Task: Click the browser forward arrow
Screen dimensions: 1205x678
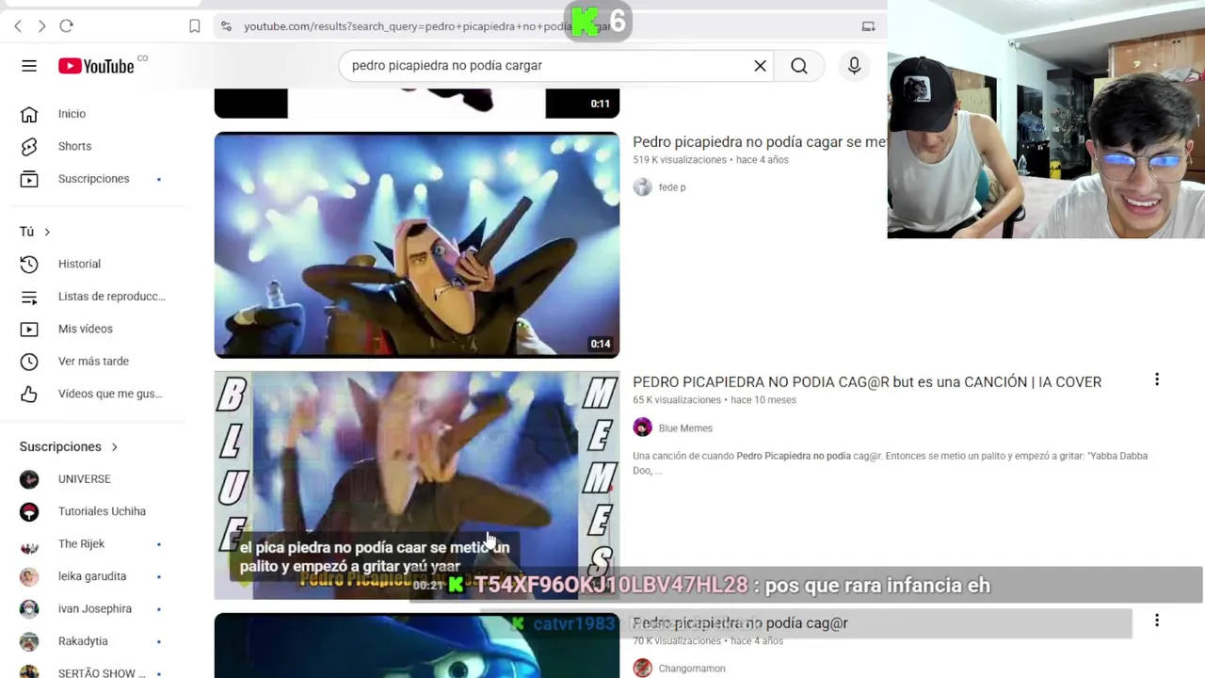Action: pyautogui.click(x=41, y=26)
